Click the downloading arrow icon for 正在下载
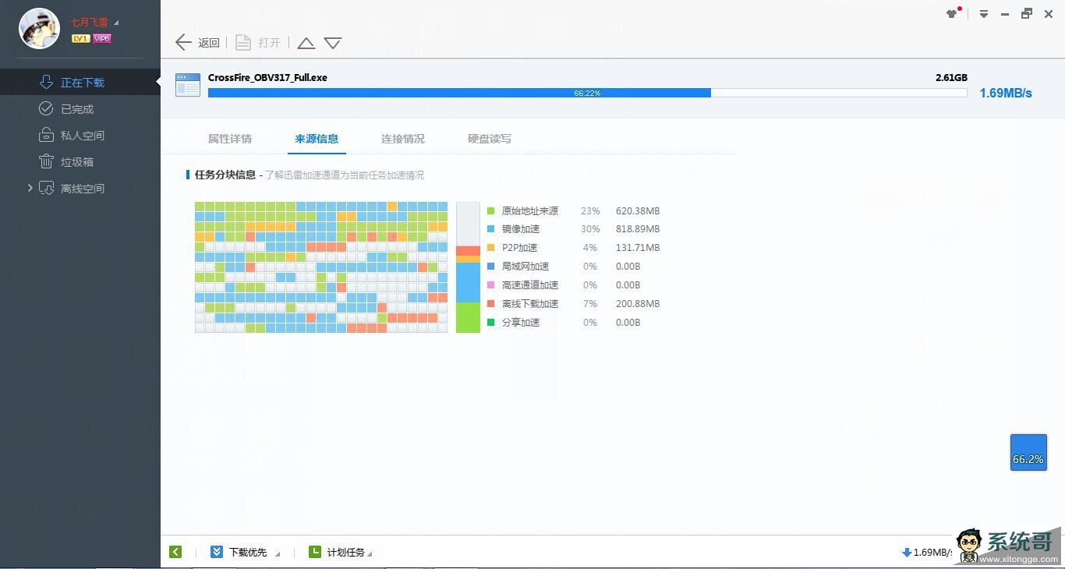This screenshot has height=569, width=1065. click(46, 83)
